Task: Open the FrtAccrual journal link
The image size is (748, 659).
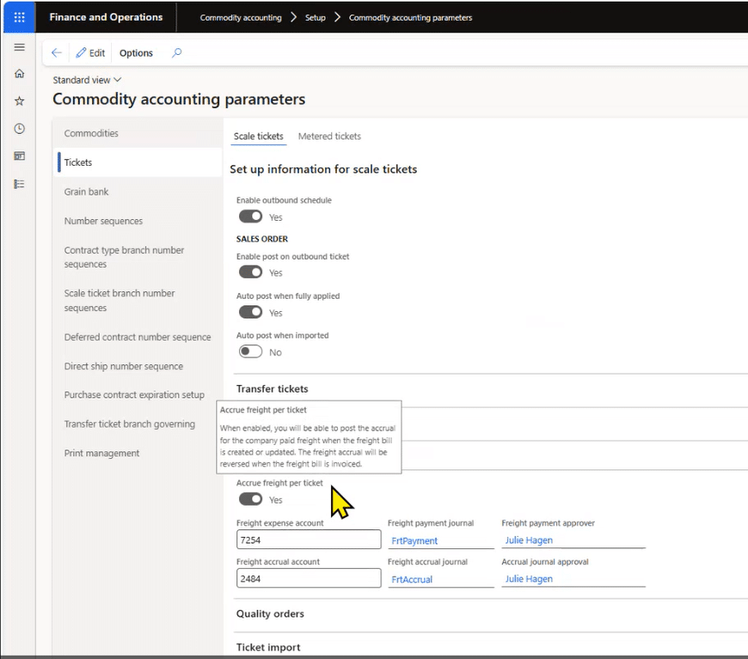Action: (x=412, y=579)
